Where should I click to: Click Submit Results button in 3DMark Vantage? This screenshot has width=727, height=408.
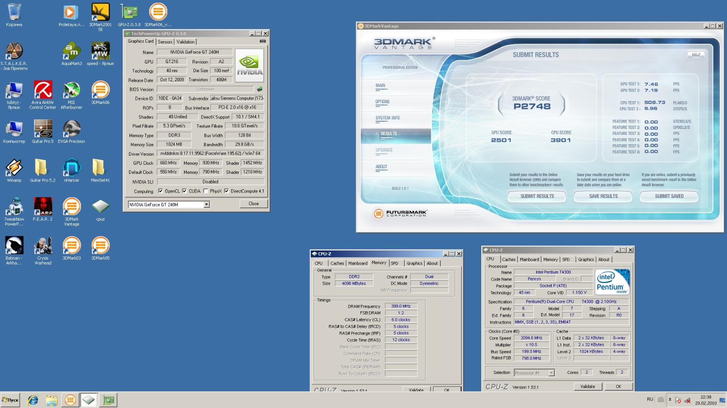tap(537, 196)
